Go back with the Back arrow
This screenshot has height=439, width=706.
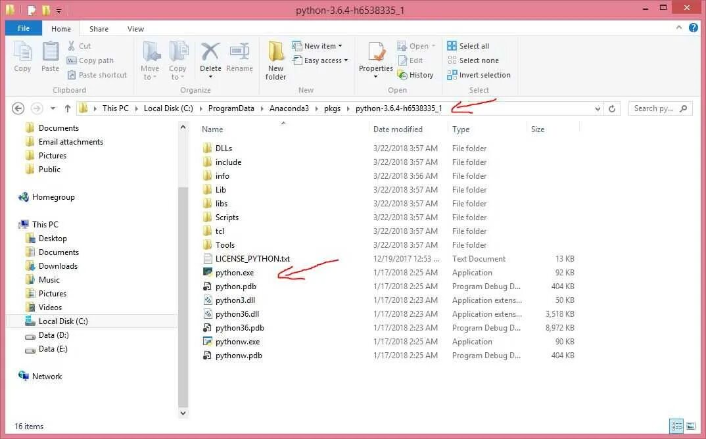pyautogui.click(x=18, y=108)
